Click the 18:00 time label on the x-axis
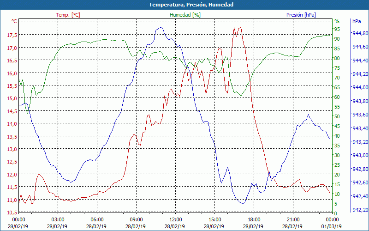 coord(254,220)
